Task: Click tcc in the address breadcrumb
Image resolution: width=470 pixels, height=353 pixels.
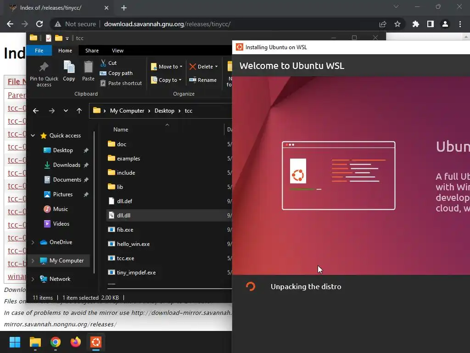Action: coord(188,111)
